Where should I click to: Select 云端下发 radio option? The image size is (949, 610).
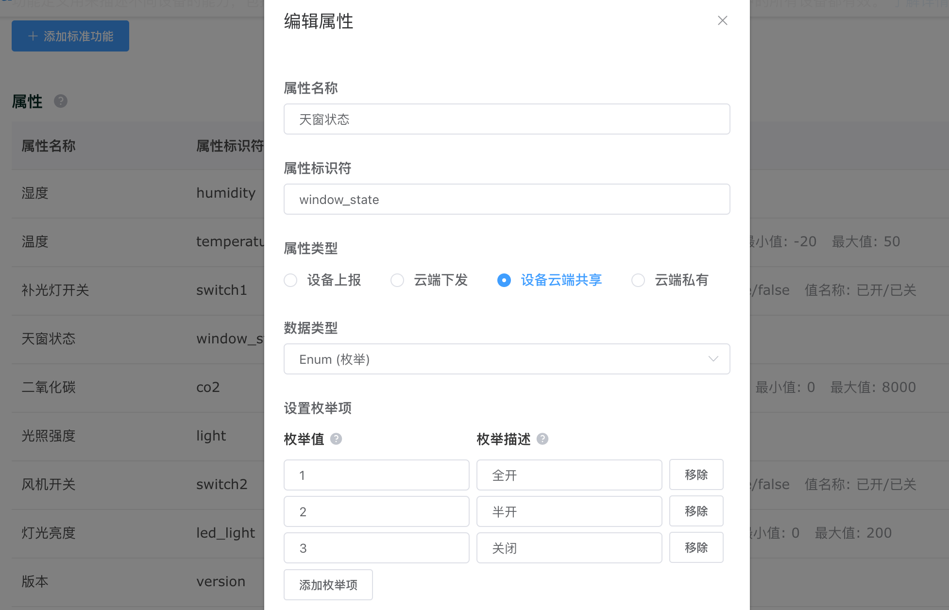click(397, 280)
